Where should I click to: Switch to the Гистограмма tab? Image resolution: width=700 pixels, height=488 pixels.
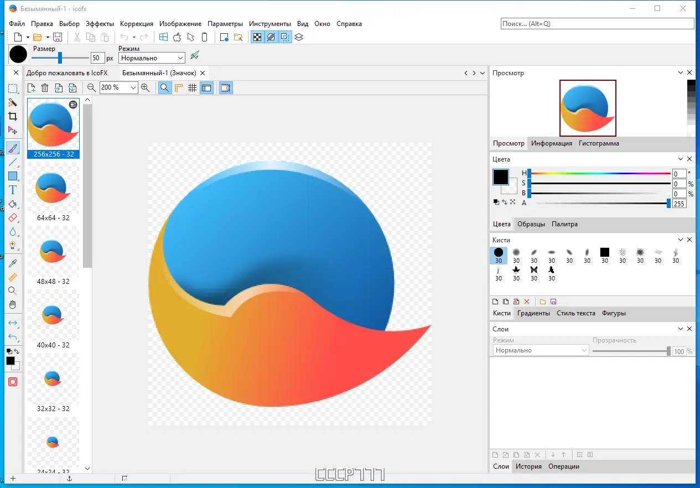point(599,143)
